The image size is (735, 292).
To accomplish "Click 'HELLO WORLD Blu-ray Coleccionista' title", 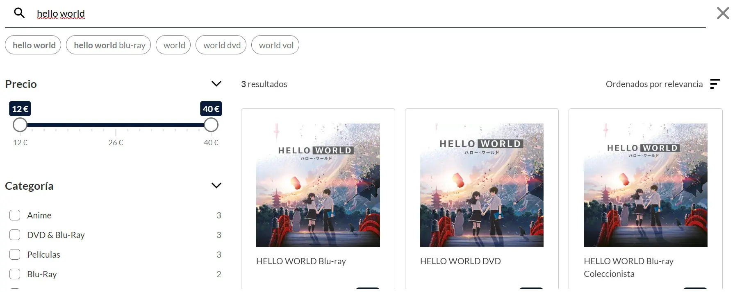I will click(x=629, y=267).
